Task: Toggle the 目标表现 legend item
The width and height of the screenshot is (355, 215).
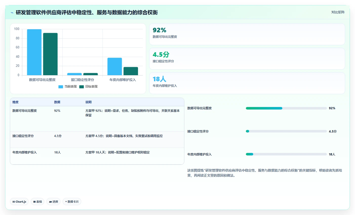Action: click(88, 87)
